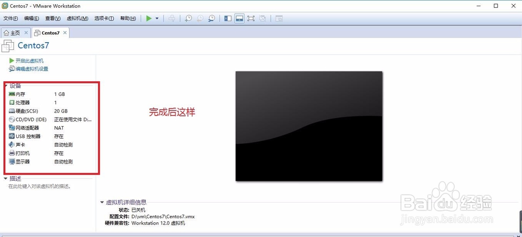
Task: Open the 选项卡(T) menu
Action: (x=104, y=19)
